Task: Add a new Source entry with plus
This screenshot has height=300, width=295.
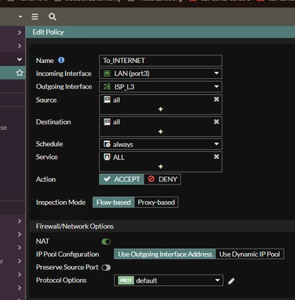Action: tap(161, 109)
